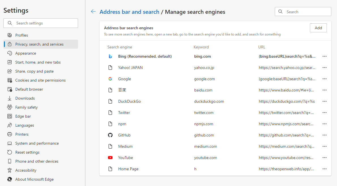Open more actions for GitHub
337x186 pixels.
[325, 135]
